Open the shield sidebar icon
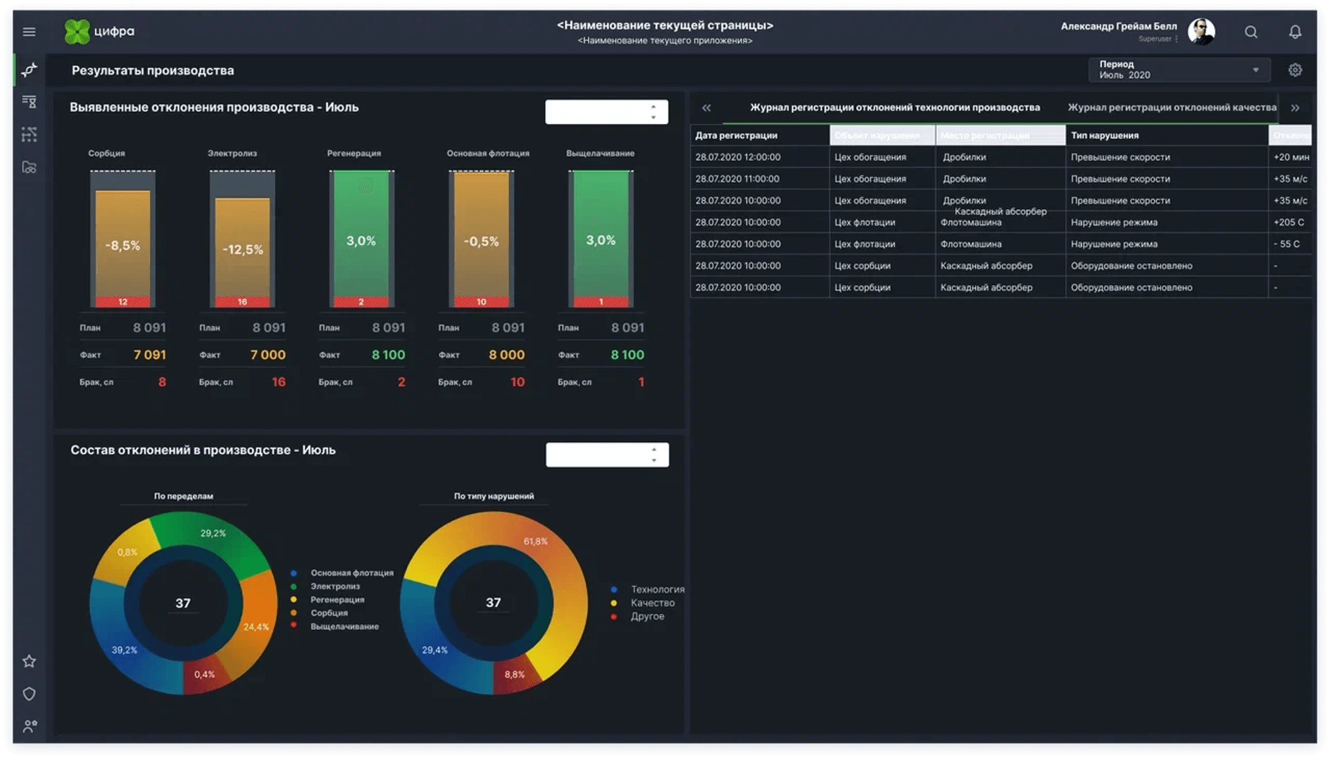This screenshot has height=759, width=1330. point(29,694)
